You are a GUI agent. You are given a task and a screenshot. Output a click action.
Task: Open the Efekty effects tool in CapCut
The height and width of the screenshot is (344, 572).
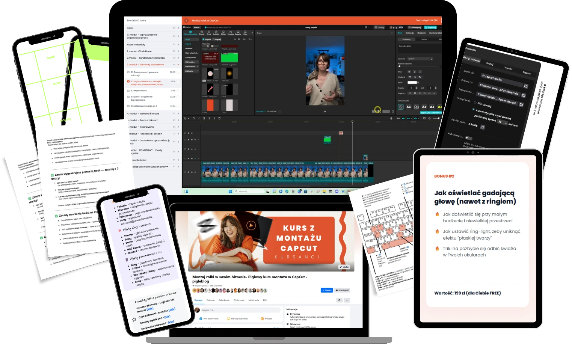pyautogui.click(x=223, y=33)
